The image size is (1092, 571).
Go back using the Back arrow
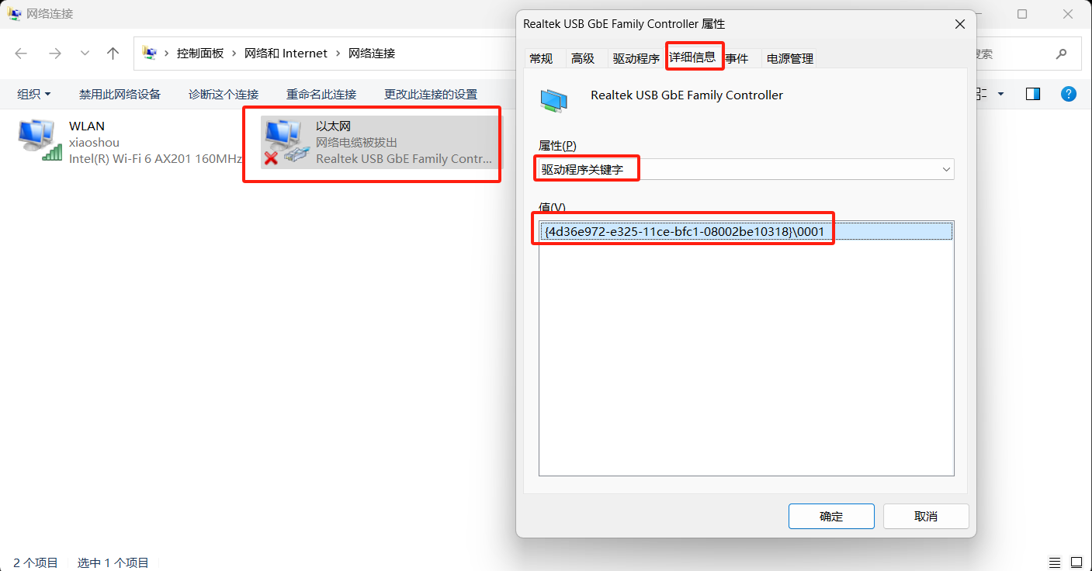click(21, 54)
